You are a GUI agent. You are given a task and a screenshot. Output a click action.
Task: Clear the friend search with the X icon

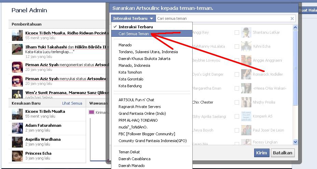tap(292, 18)
